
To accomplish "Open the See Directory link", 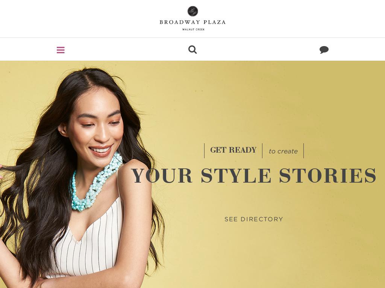I will tap(254, 219).
